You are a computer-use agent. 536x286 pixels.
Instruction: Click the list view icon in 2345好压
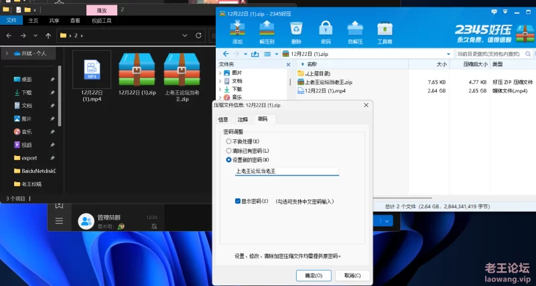267,54
